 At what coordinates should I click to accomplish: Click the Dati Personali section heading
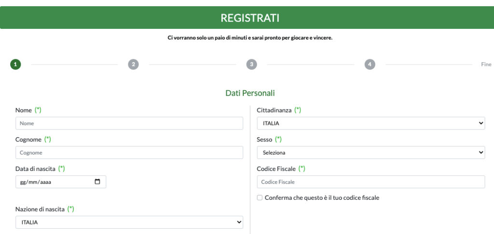[x=250, y=93]
